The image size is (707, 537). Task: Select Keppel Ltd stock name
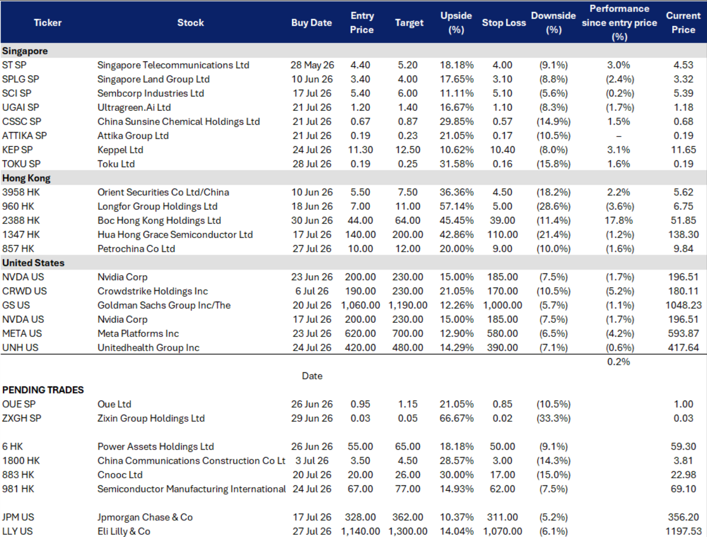pos(120,150)
